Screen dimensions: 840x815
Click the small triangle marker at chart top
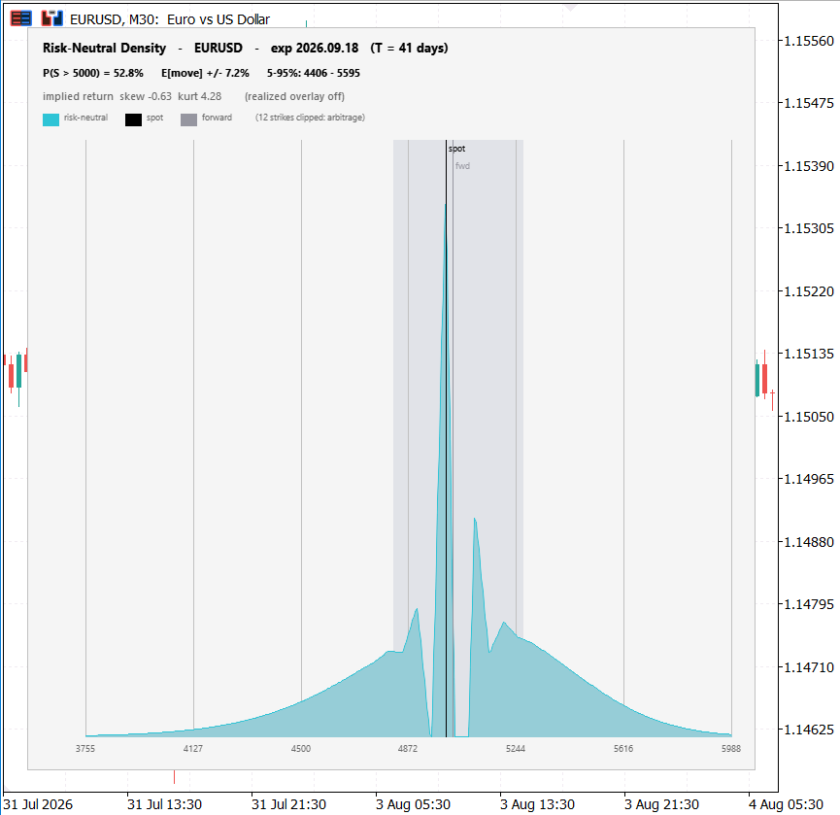click(x=571, y=8)
